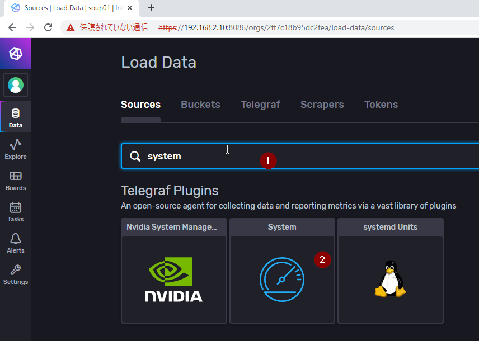Open the user account avatar menu

pyautogui.click(x=16, y=85)
